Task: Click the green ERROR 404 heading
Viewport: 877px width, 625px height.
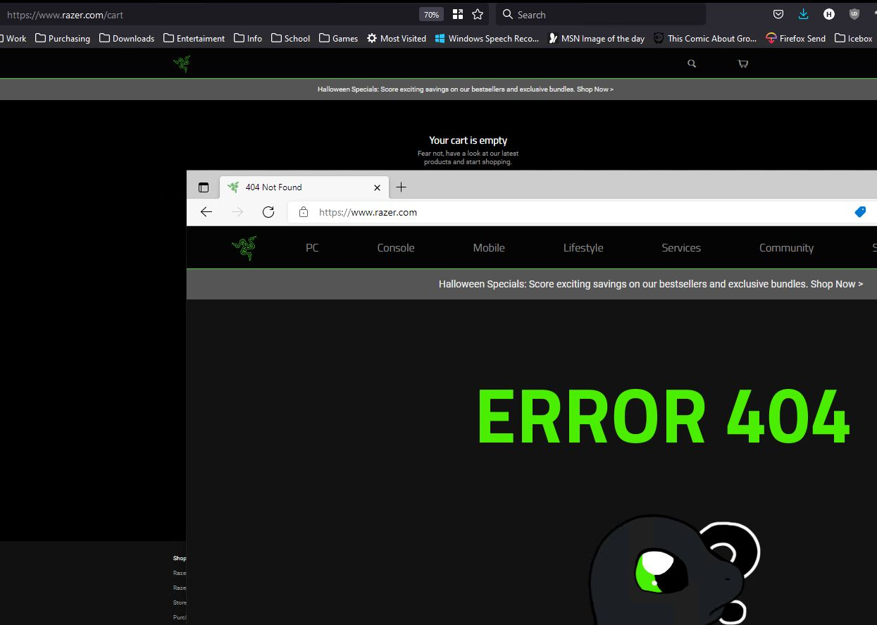Action: coord(664,417)
